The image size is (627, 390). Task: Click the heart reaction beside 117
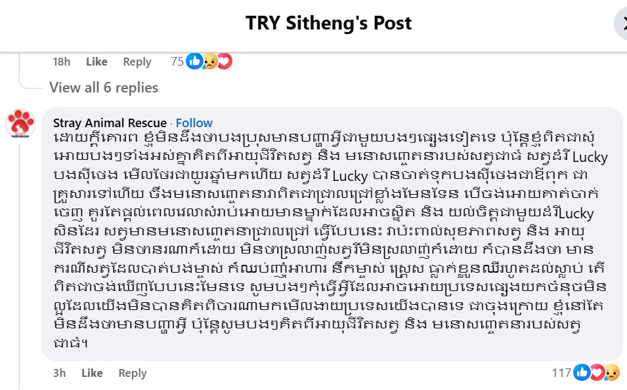click(x=597, y=372)
